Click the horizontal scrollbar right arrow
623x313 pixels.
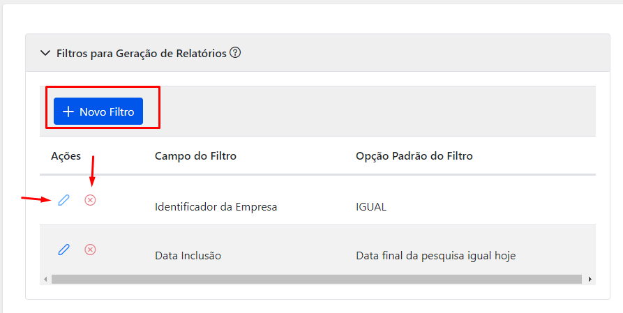click(x=590, y=280)
